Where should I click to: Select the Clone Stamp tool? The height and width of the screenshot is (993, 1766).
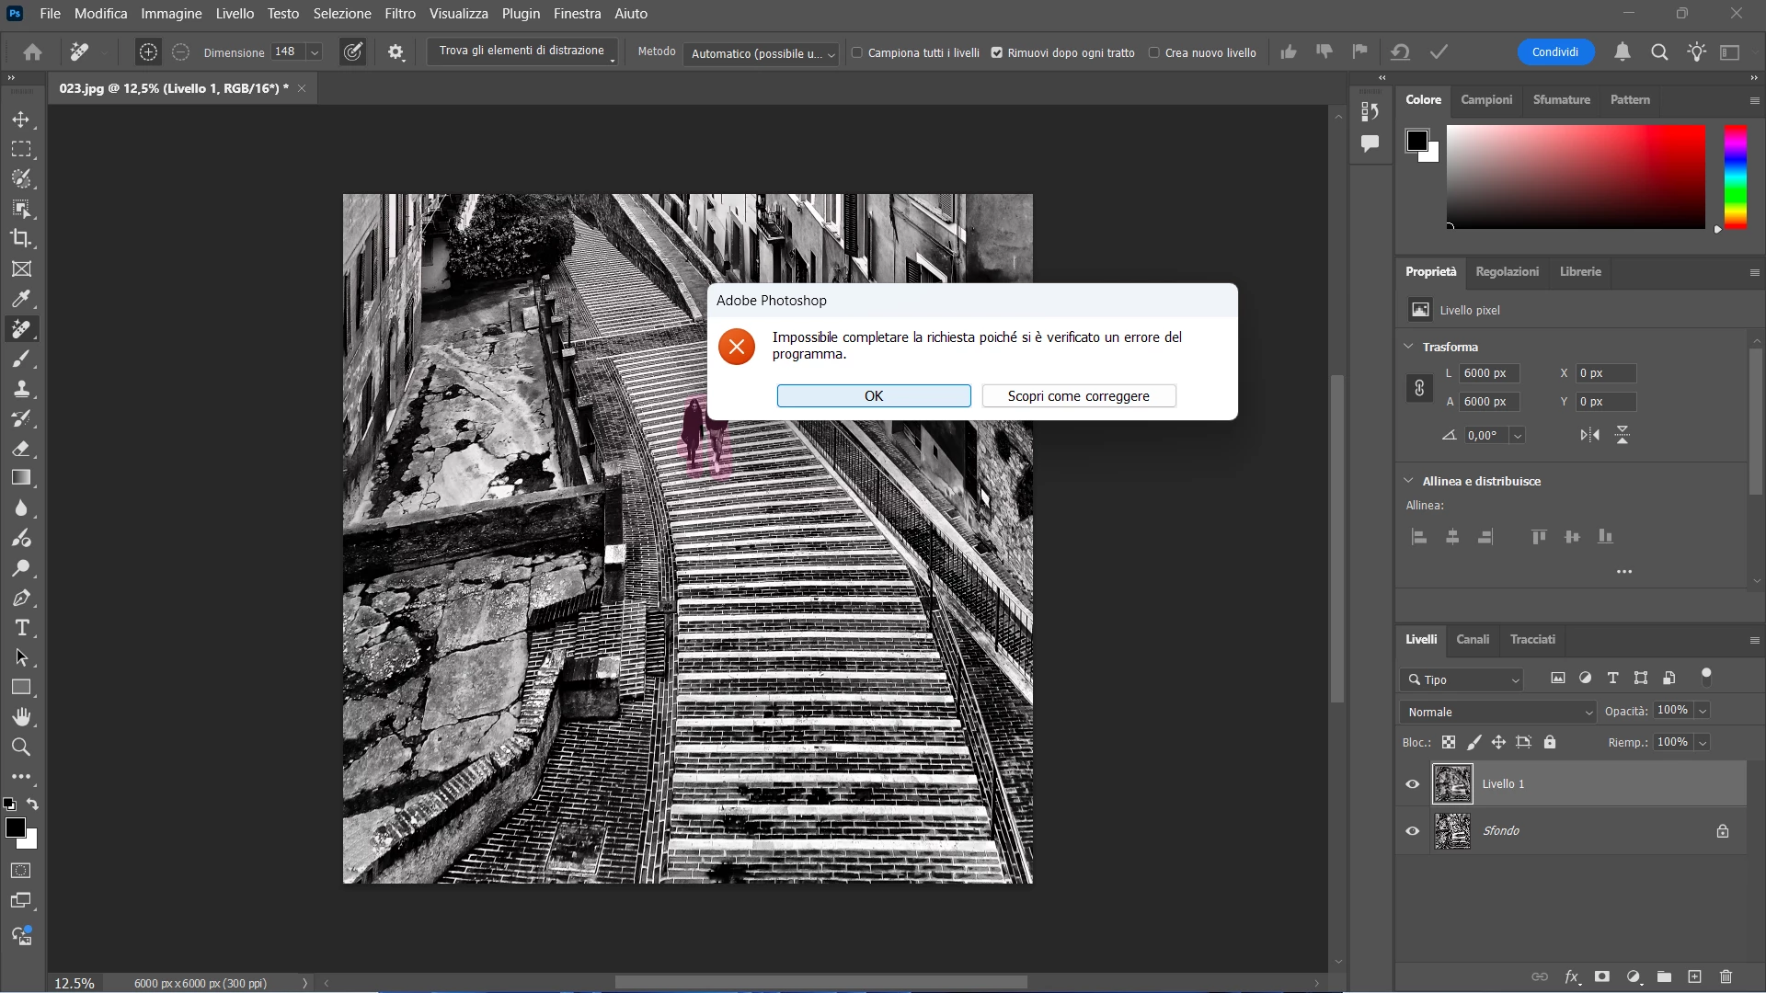coord(21,388)
